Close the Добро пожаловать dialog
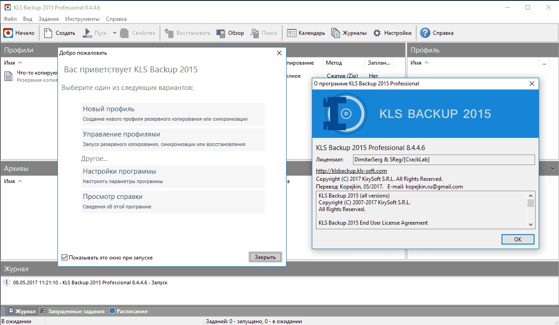Screen dimensions: 559x325 tap(279, 53)
